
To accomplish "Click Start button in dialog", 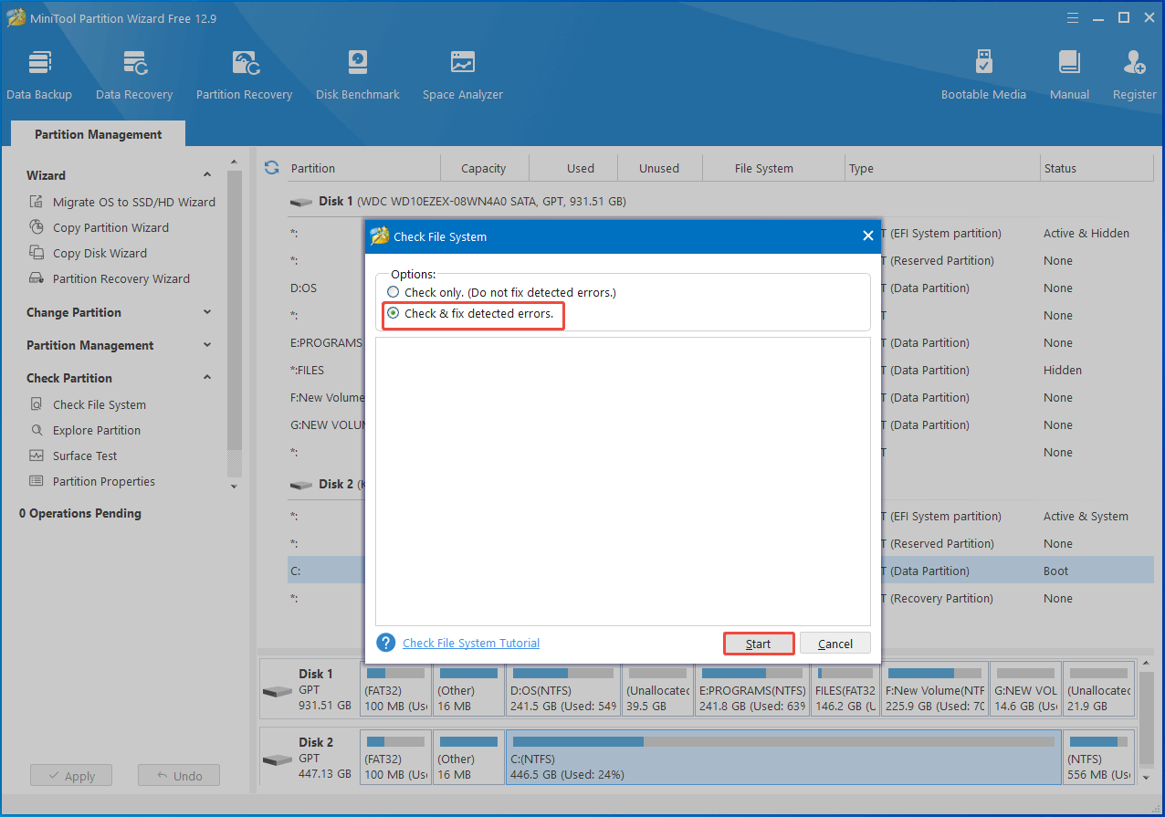I will tap(759, 644).
